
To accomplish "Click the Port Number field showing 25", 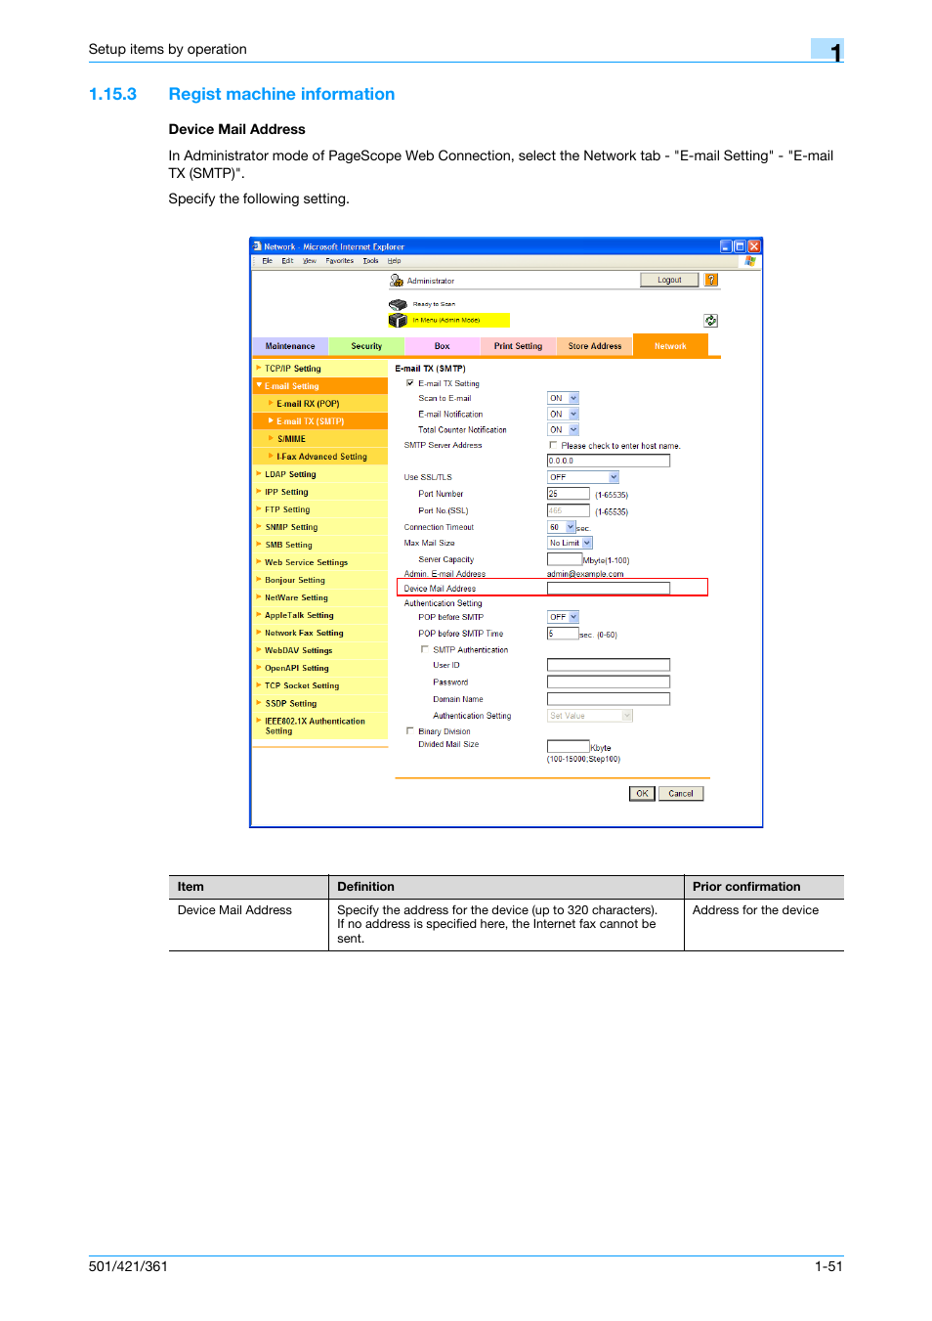I will tap(568, 494).
